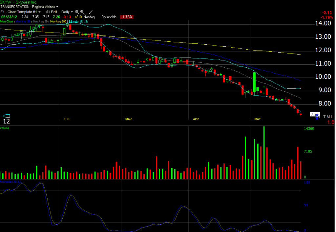The width and height of the screenshot is (336, 232).
Task: Click the red -0.13 next to 4810
Action: point(67,17)
